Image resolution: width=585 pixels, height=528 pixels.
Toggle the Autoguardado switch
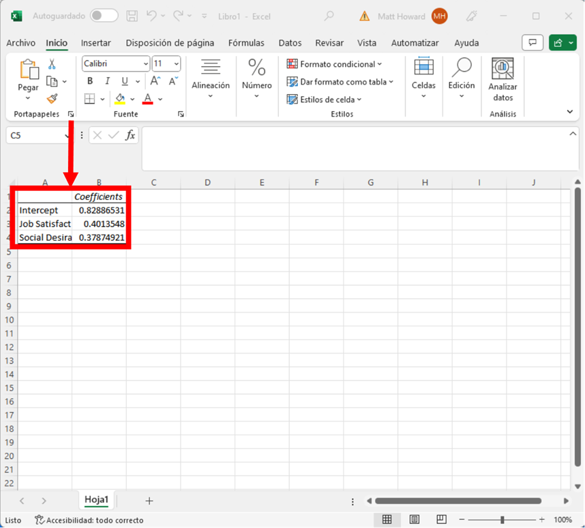pyautogui.click(x=104, y=16)
